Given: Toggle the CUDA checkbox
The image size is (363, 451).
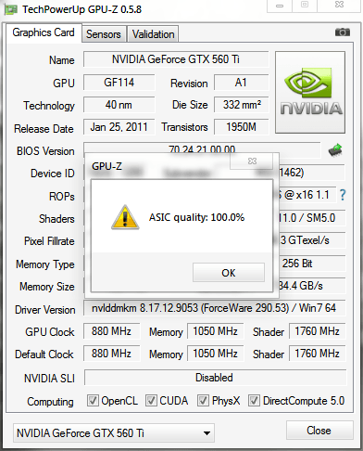Looking at the screenshot, I should click(151, 400).
